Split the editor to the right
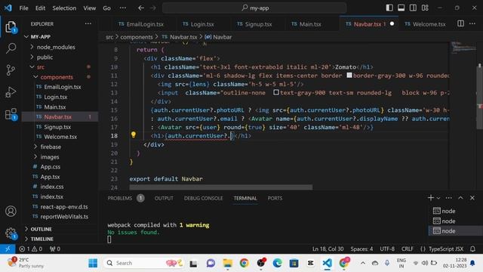This screenshot has height=272, width=483. click(x=460, y=23)
